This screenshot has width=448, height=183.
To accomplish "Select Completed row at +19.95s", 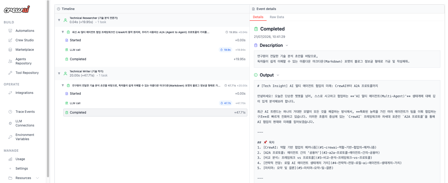I will pyautogui.click(x=155, y=59).
